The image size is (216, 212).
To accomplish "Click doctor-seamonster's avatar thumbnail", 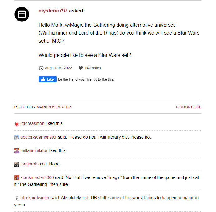I will (17, 137).
